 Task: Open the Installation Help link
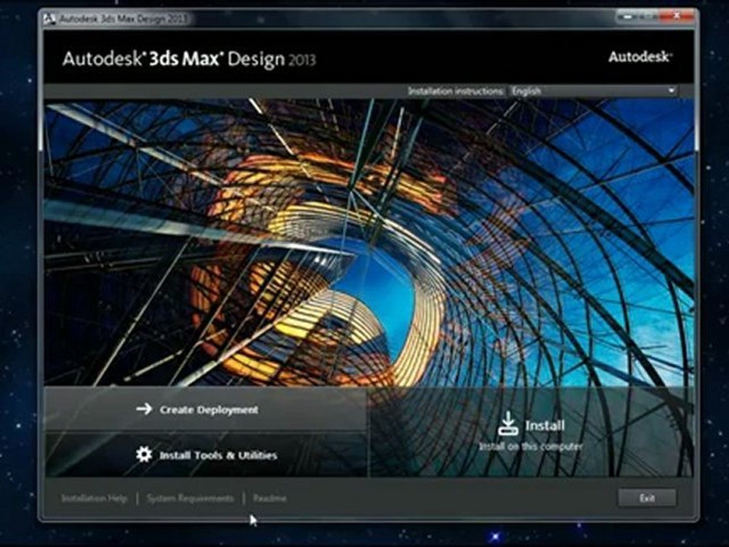coord(94,498)
